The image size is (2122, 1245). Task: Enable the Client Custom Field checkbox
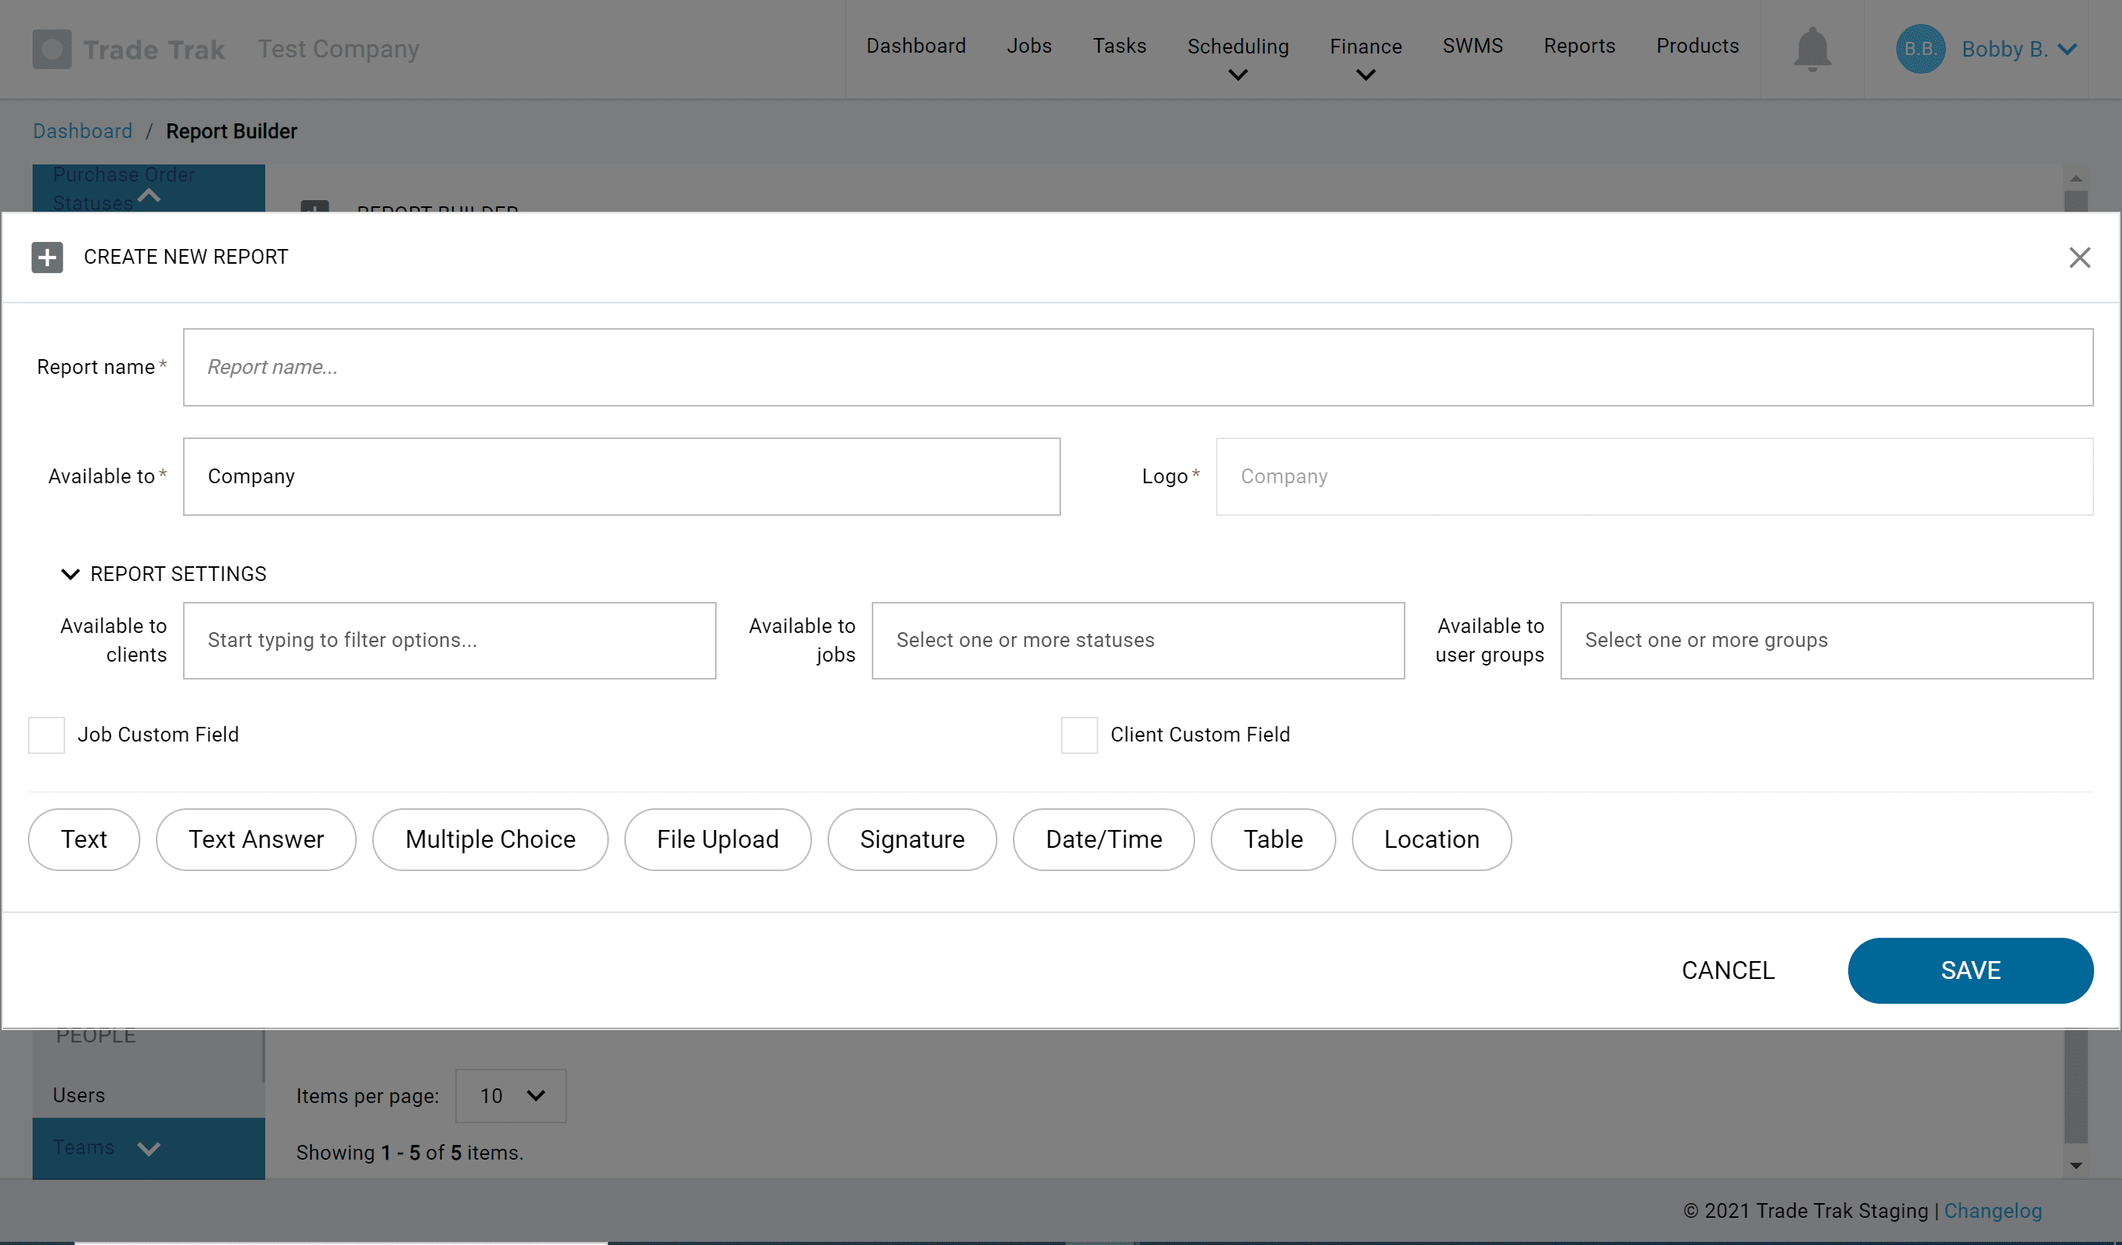pos(1079,735)
